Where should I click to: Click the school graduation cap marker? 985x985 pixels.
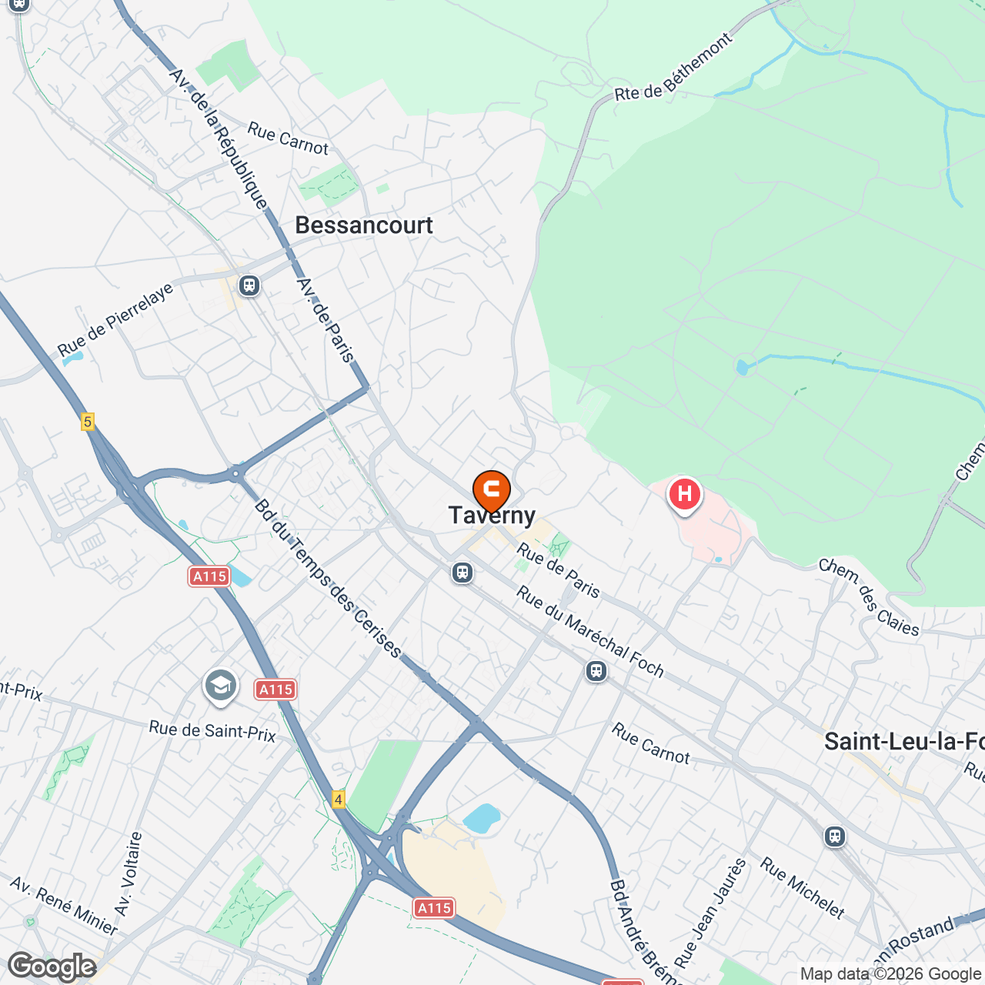click(x=221, y=686)
